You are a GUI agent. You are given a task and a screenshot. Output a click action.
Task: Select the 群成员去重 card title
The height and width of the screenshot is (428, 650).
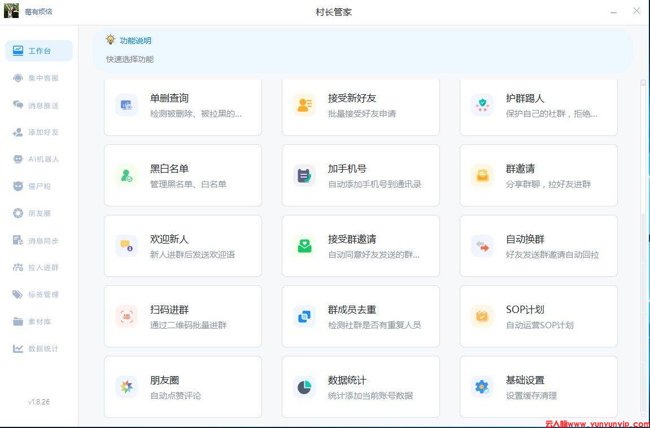tap(352, 310)
